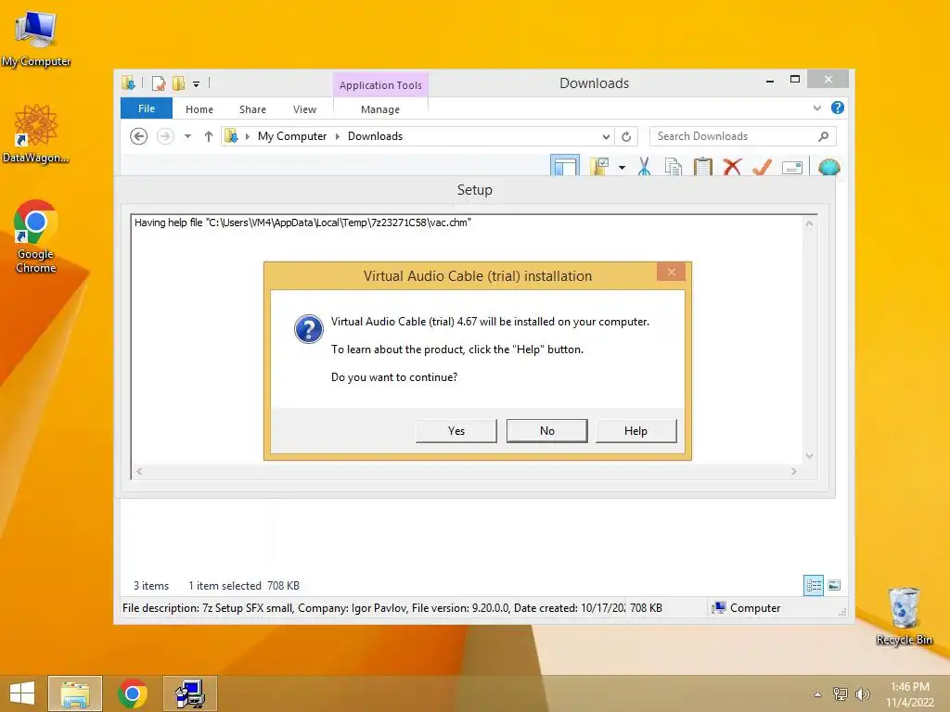Screen dimensions: 950x712
Task: Click Downloads in the address breadcrumb
Action: click(375, 136)
